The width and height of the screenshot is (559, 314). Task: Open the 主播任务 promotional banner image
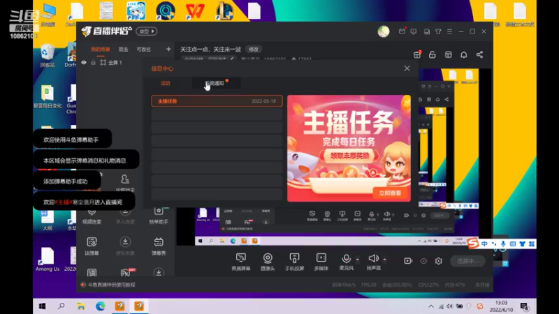349,148
